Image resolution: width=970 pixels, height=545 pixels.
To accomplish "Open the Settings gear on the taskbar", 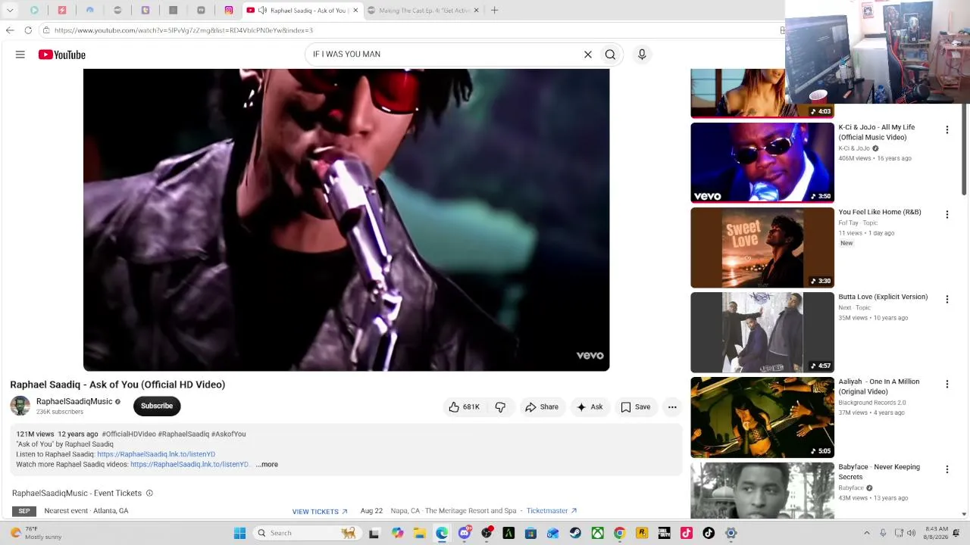I will (731, 533).
